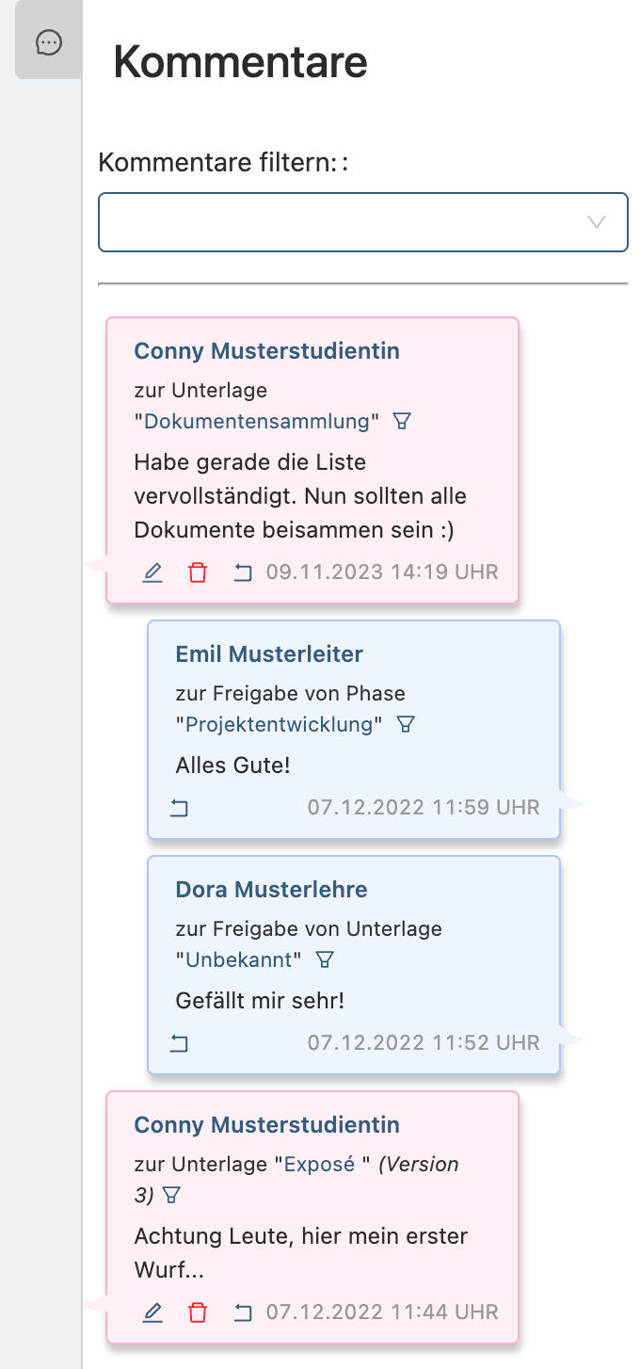Delete the comment from 07.12.2022 11:44
Viewport: 640px width, 1369px height.
(198, 1313)
